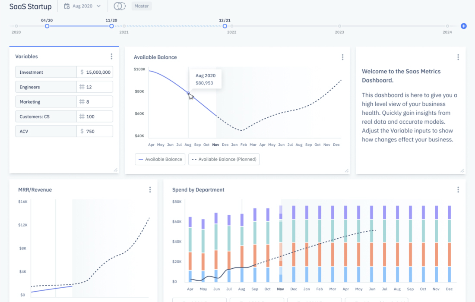The image size is (475, 302).
Task: Toggle the Available Balance legend series
Action: [x=160, y=159]
